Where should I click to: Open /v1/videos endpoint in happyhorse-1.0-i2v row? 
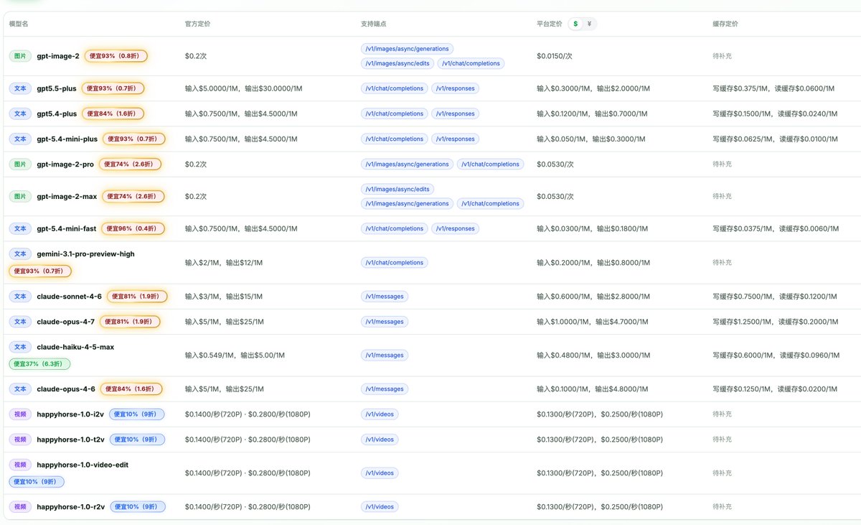coord(380,414)
